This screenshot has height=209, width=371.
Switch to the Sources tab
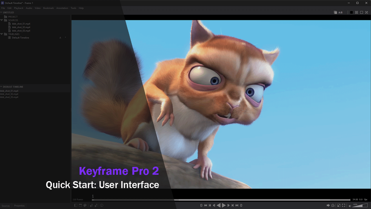[6, 206]
